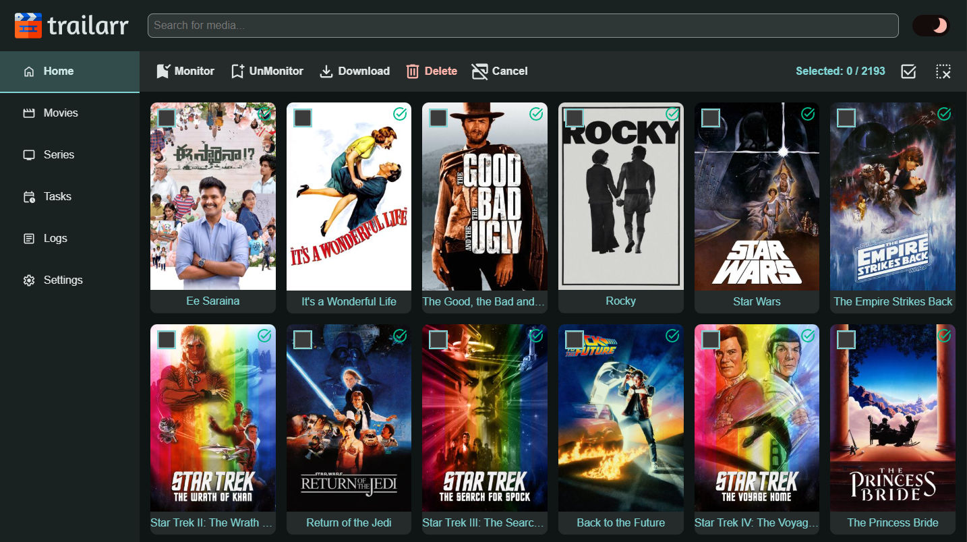Image resolution: width=967 pixels, height=542 pixels.
Task: Check the Star Trek II Wrath of Khan checkbox
Action: click(167, 339)
